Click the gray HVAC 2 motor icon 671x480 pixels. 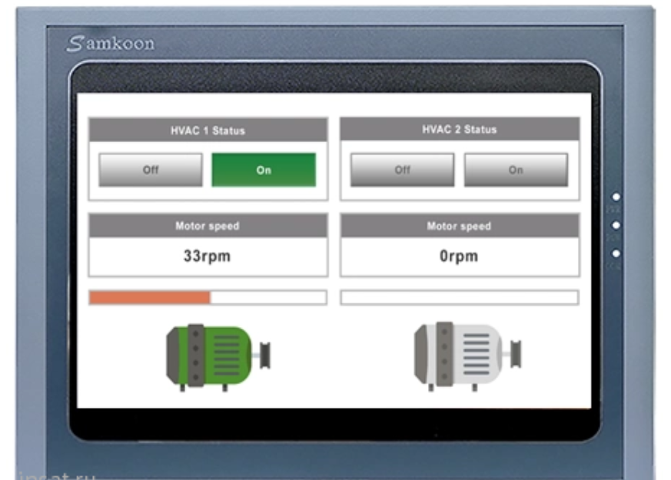click(467, 356)
